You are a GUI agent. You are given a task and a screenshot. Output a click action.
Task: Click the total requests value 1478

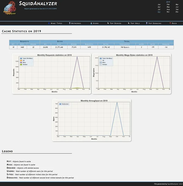89,47
